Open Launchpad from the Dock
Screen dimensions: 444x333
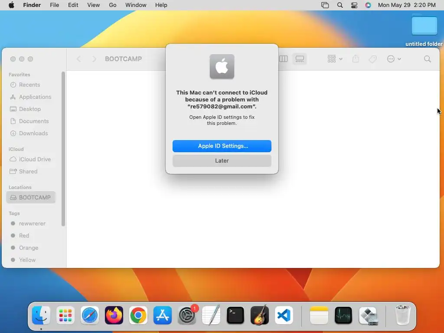(x=65, y=315)
